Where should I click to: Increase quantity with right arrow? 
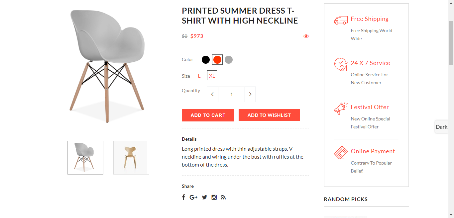(250, 94)
